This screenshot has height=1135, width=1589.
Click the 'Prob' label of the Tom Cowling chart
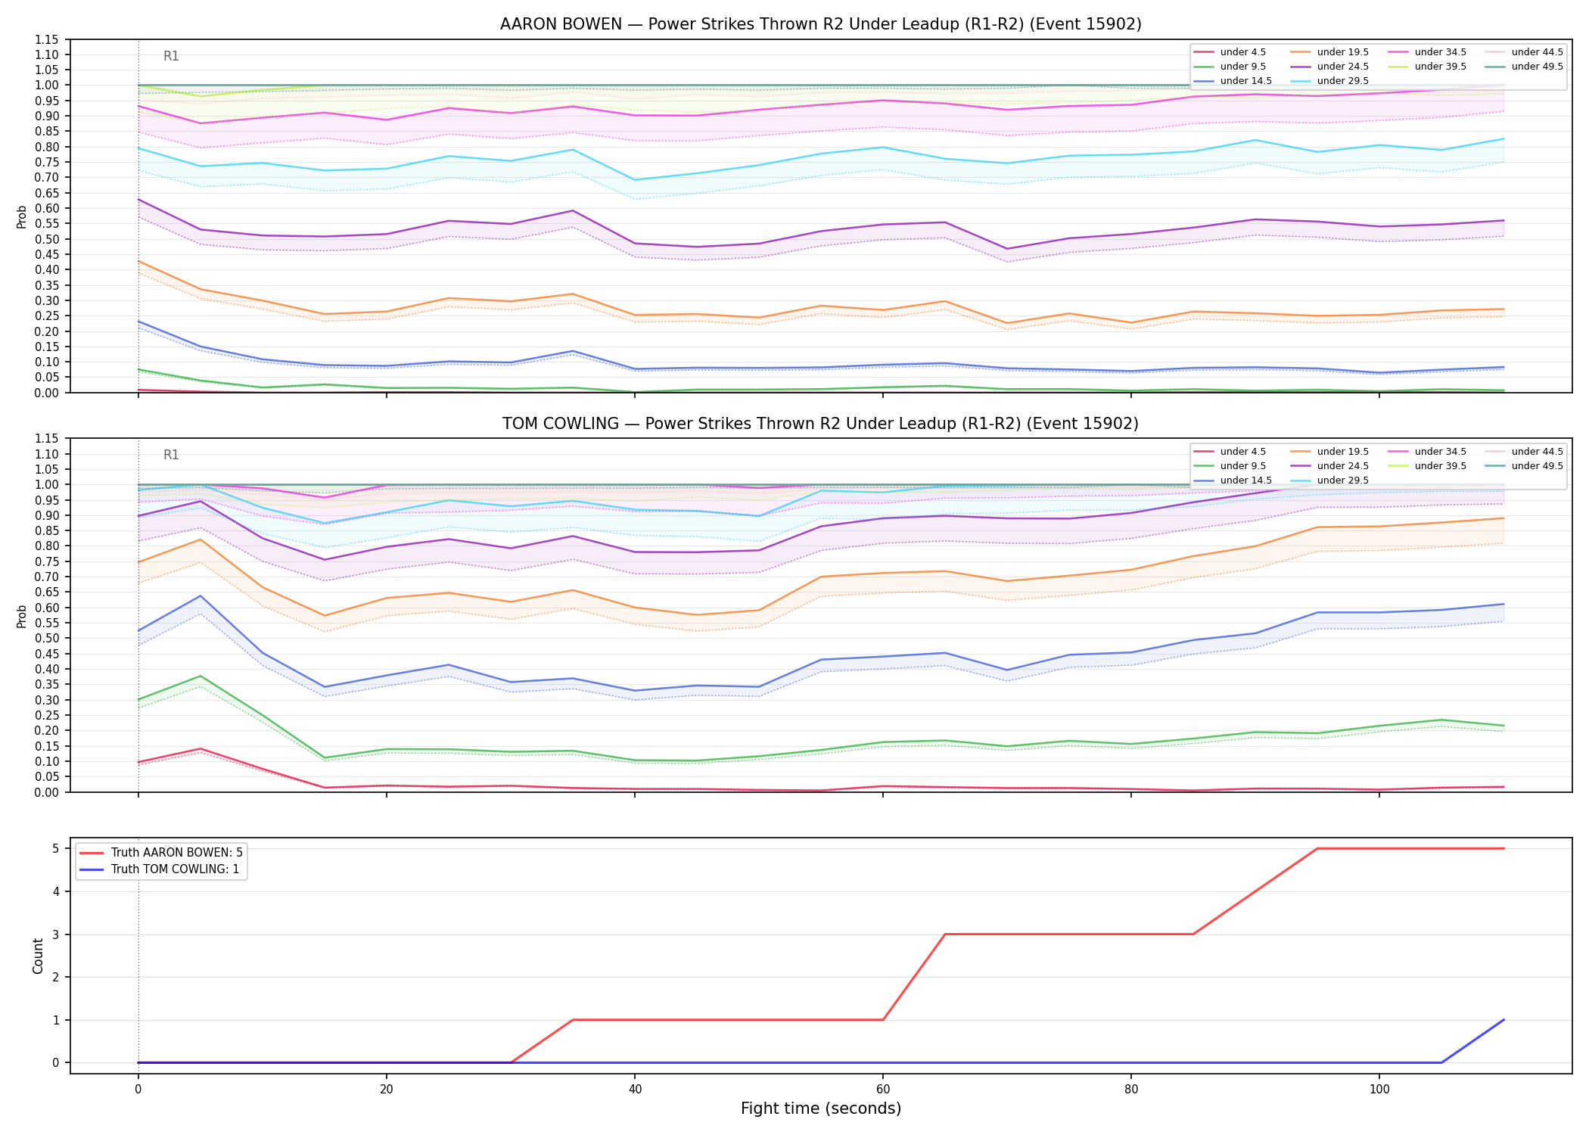coord(22,617)
